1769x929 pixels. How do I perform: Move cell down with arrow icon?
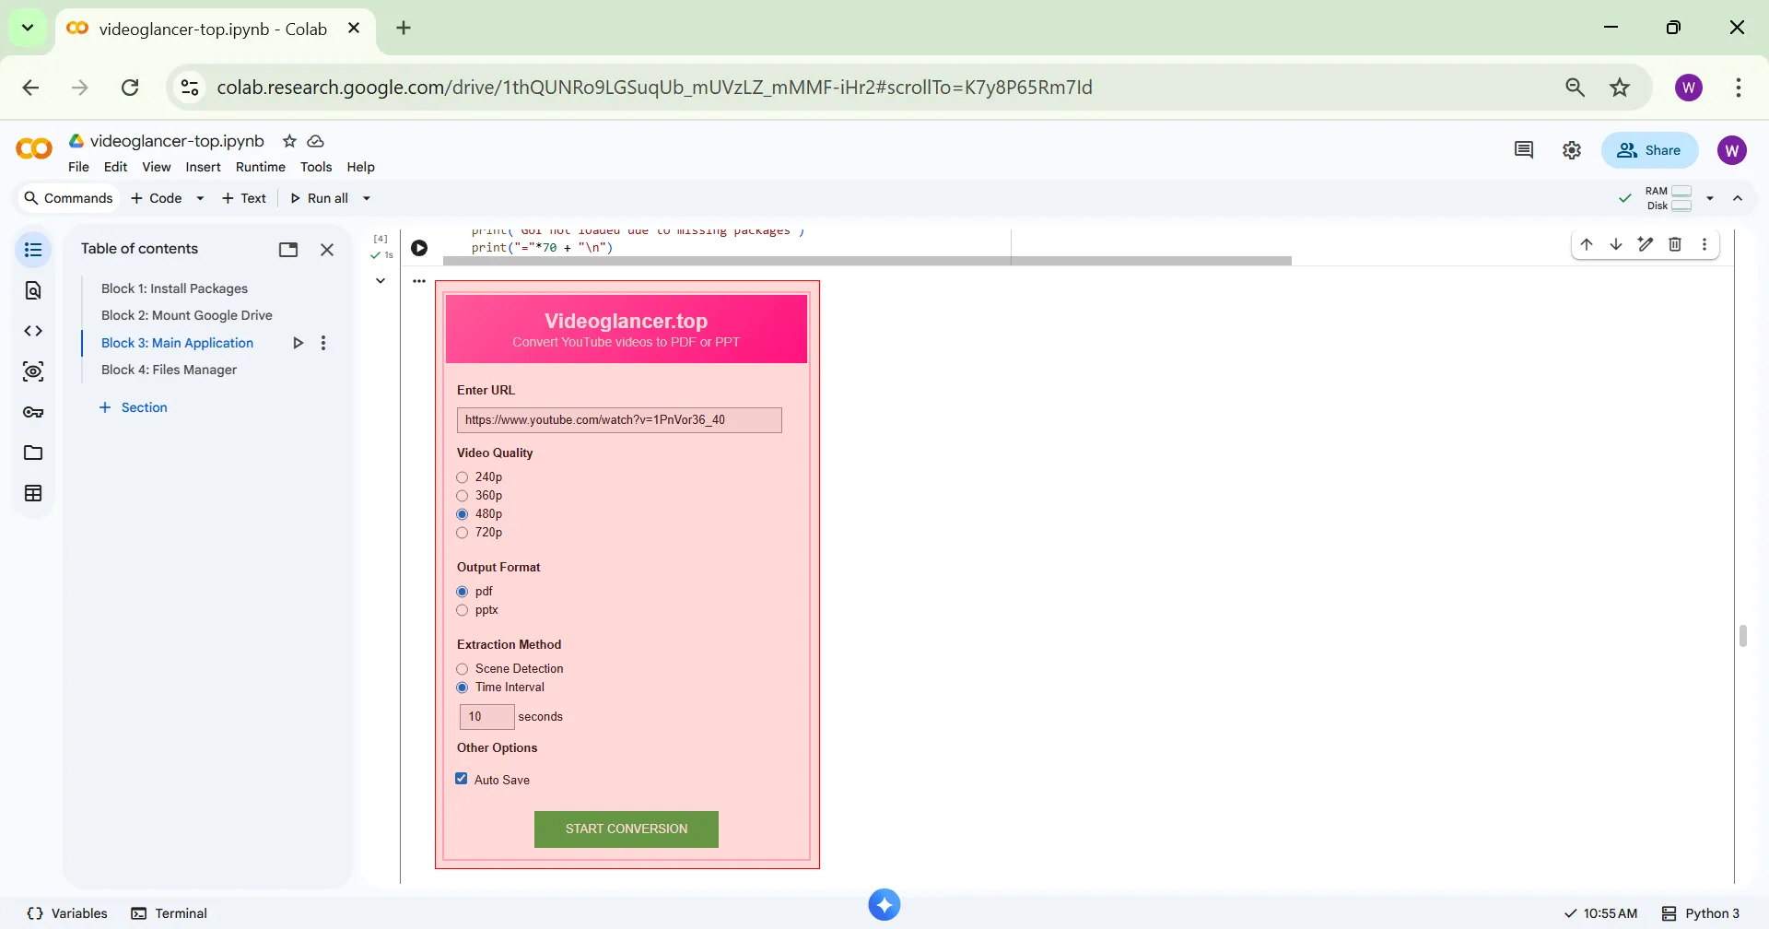[1616, 244]
